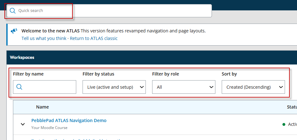
Task: Click the Name column header
Action: pyautogui.click(x=42, y=107)
